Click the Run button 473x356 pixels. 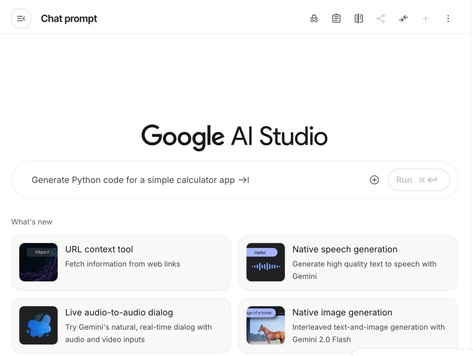click(x=419, y=180)
